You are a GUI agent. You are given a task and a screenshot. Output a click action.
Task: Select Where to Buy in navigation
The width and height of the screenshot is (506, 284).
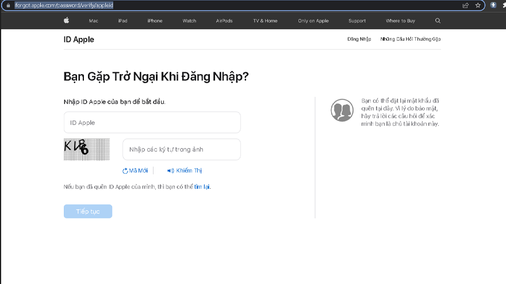pos(400,21)
